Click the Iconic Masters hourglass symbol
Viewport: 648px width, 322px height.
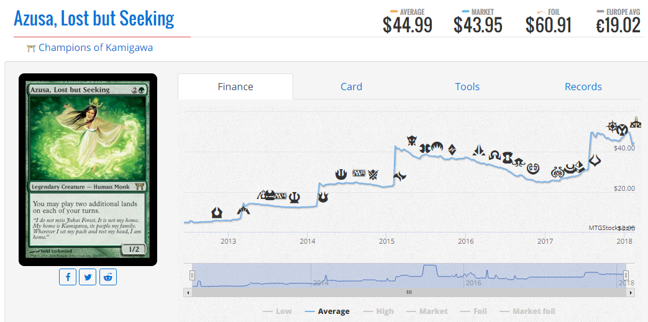coord(621,131)
